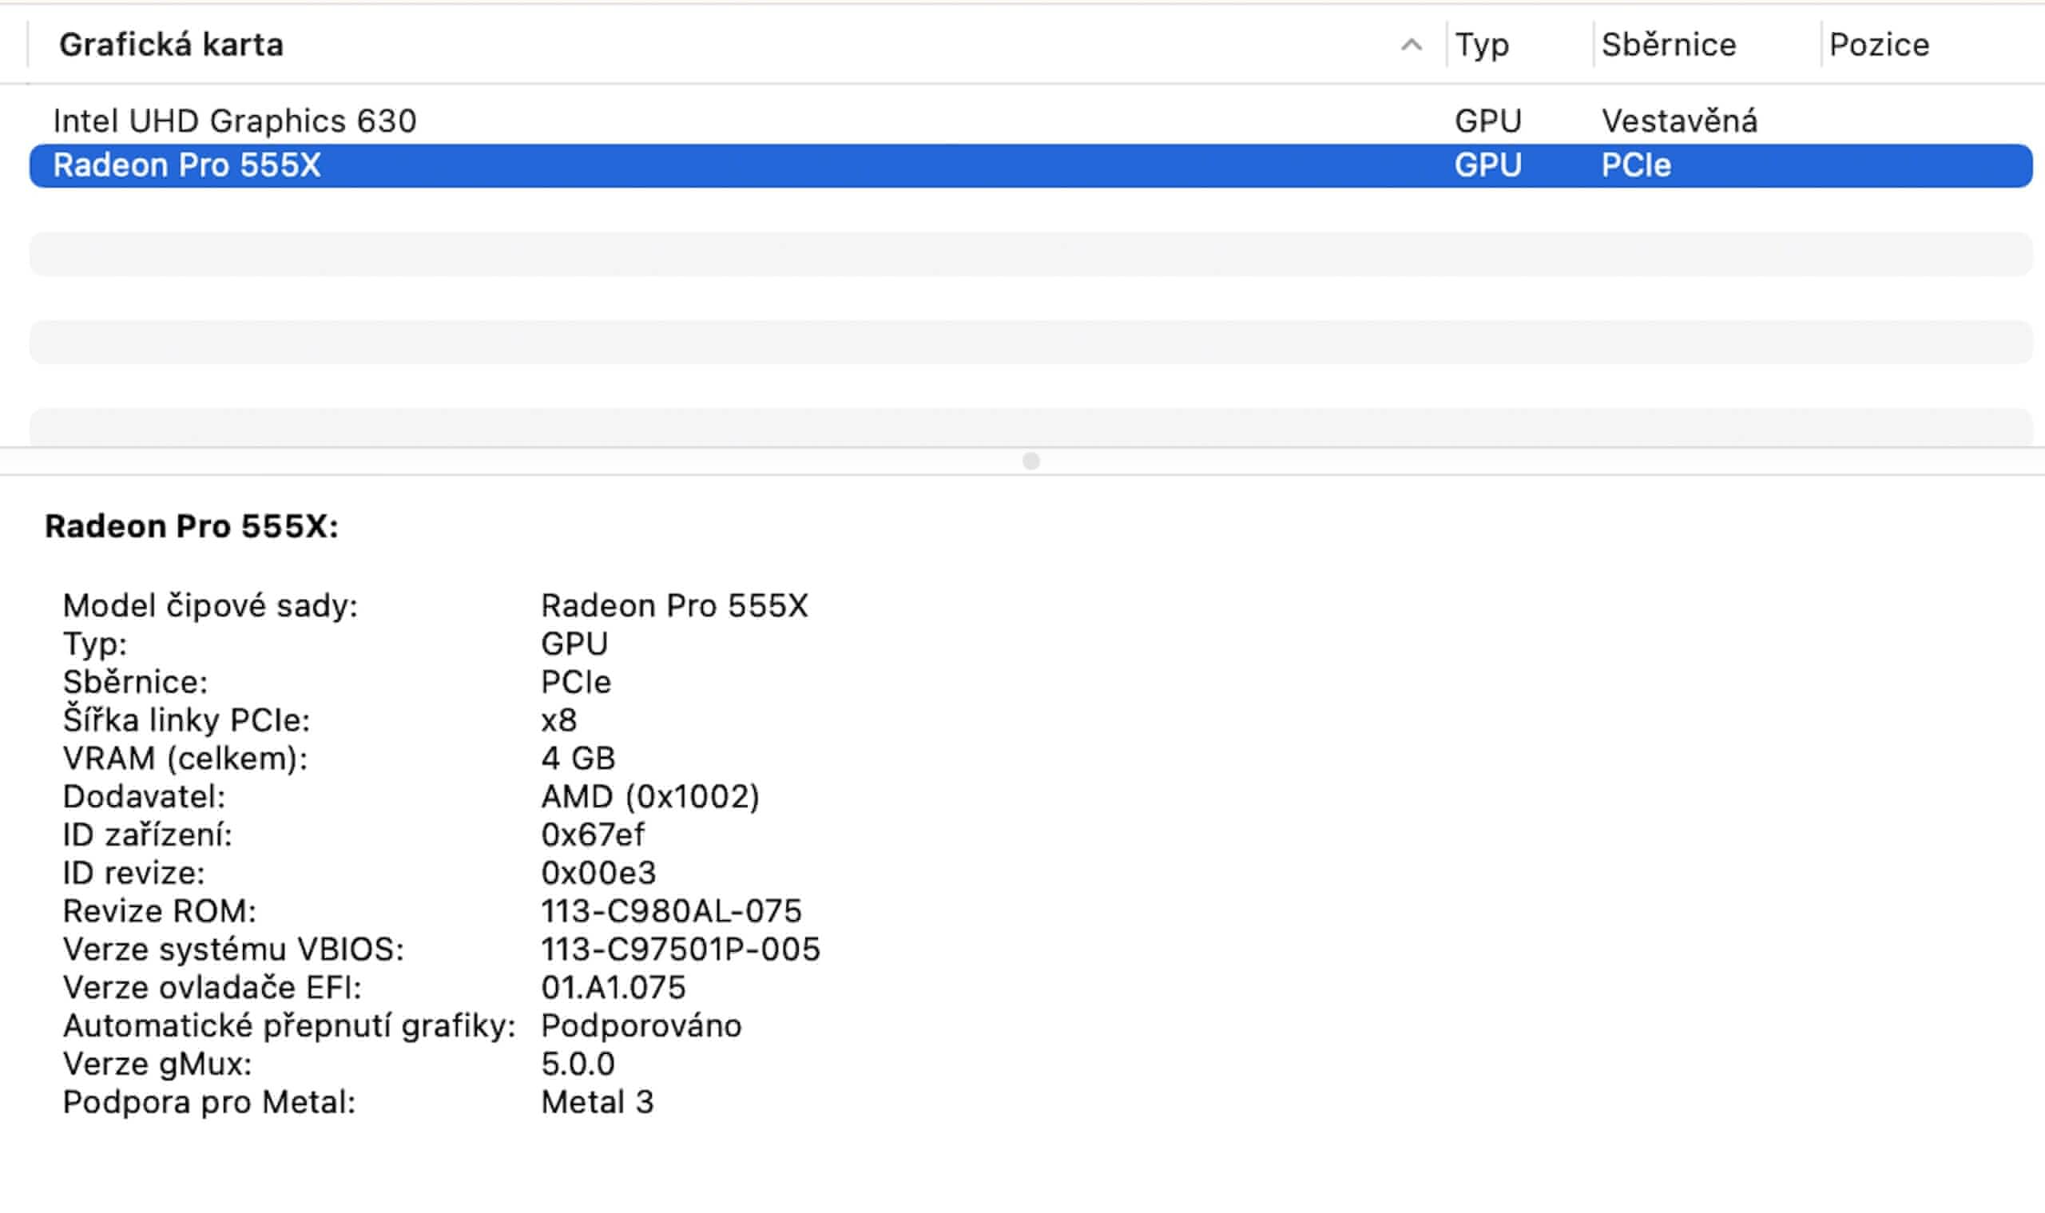Screen dimensions: 2045x1213
Task: Click the VBIOS version 113-C97501P-005
Action: [680, 949]
